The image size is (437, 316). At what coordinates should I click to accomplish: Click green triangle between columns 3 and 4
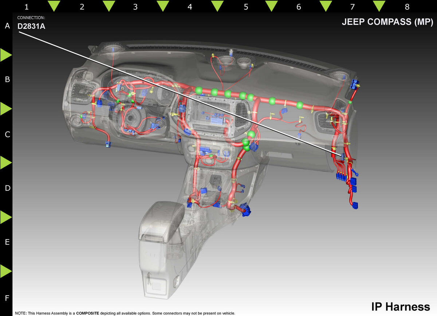(163, 5)
